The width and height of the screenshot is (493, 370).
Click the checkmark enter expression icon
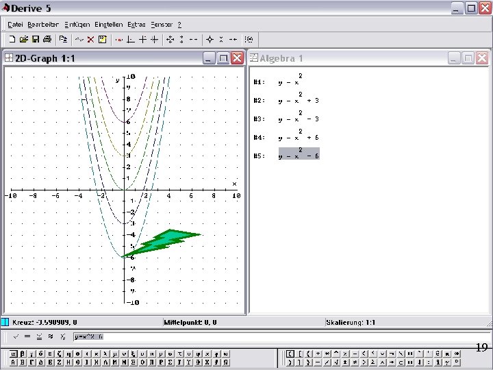[16, 336]
